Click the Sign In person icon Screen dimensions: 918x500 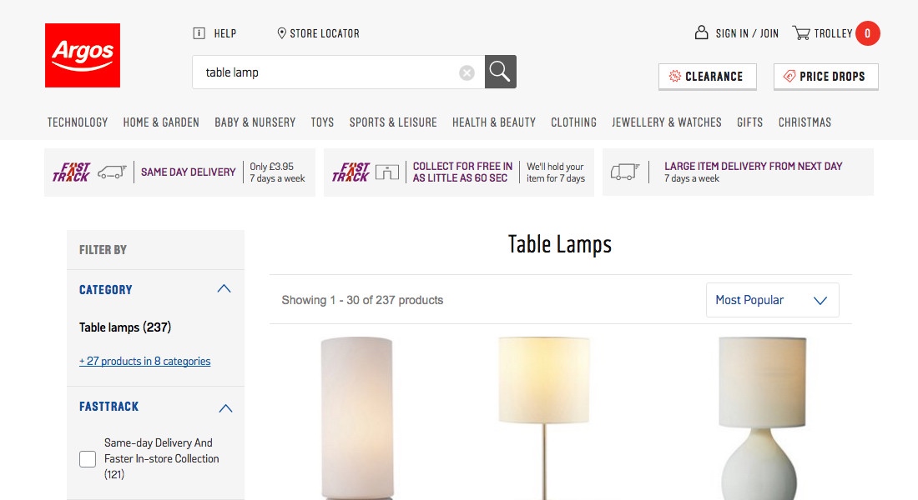(x=702, y=33)
